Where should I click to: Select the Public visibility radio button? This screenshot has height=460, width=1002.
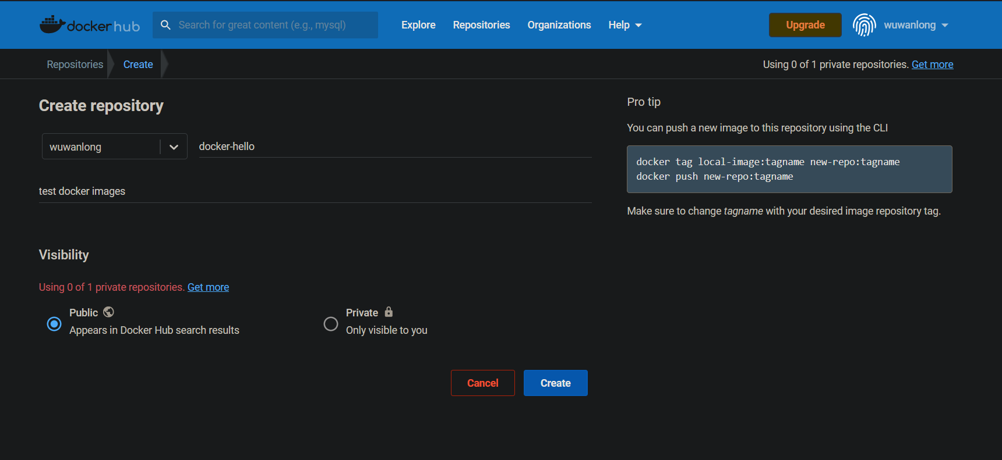[54, 324]
